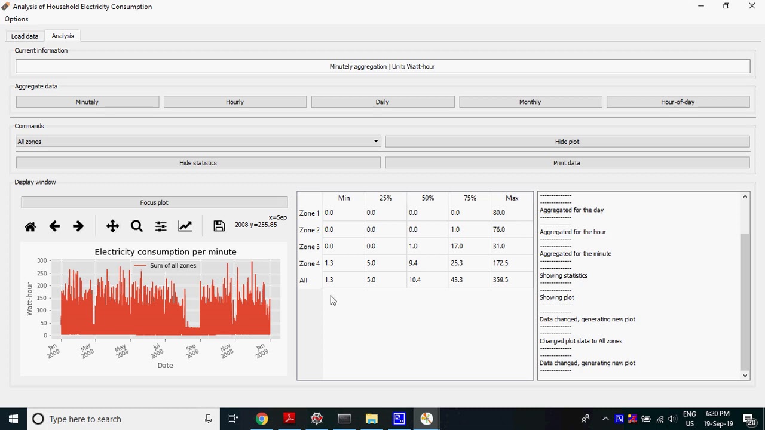Click the log panel scrollbar thumb
The image size is (765, 430).
(x=745, y=302)
